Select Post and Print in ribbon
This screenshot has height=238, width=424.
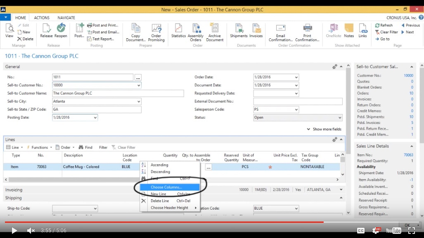[x=103, y=25]
